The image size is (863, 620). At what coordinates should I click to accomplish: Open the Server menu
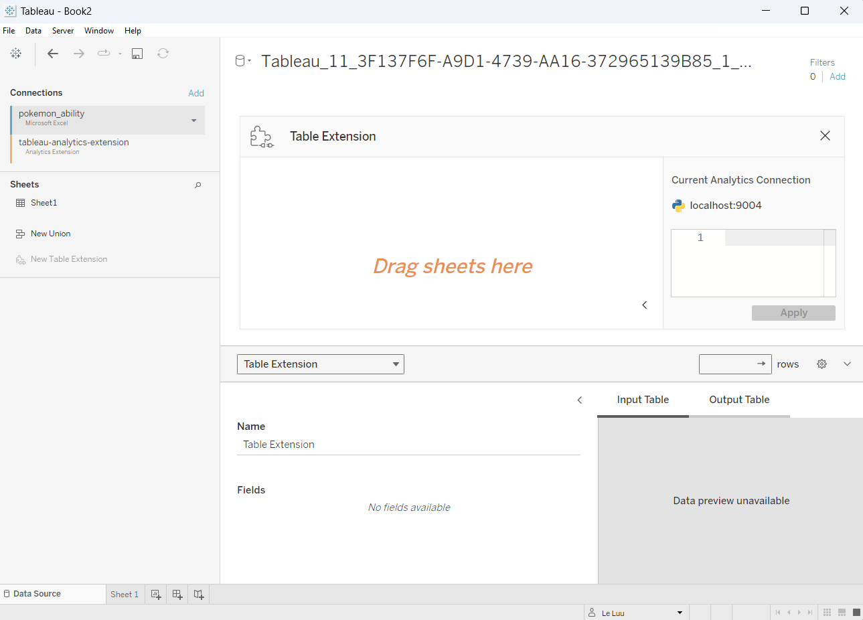pyautogui.click(x=63, y=31)
